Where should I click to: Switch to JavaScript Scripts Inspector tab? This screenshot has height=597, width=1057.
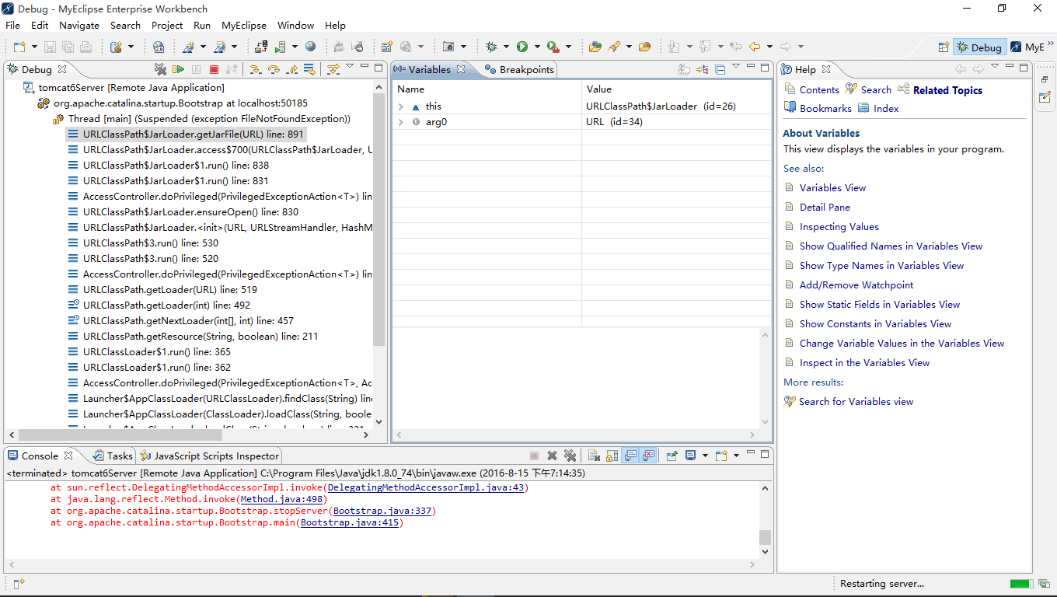(x=210, y=456)
